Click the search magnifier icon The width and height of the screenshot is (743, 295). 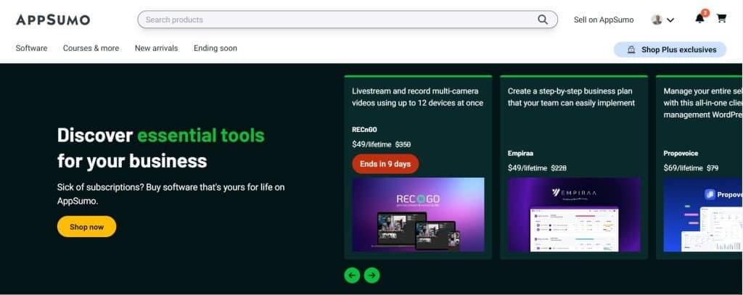coord(543,20)
